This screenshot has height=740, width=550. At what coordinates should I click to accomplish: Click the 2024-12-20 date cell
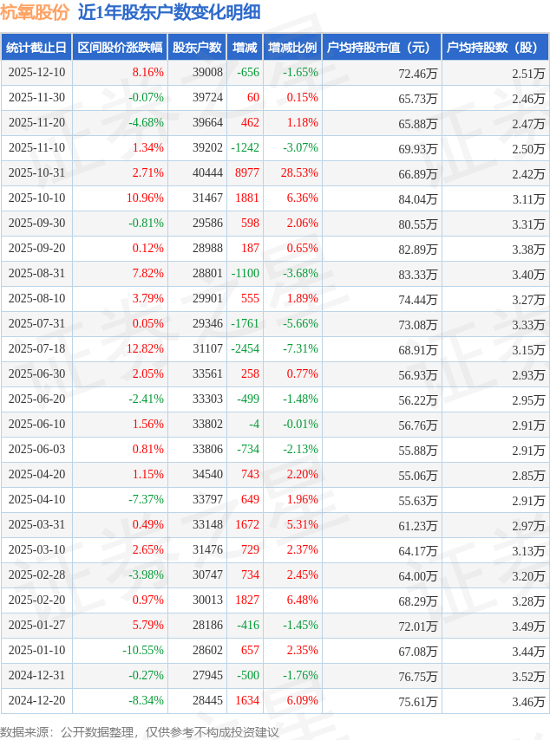click(x=36, y=701)
